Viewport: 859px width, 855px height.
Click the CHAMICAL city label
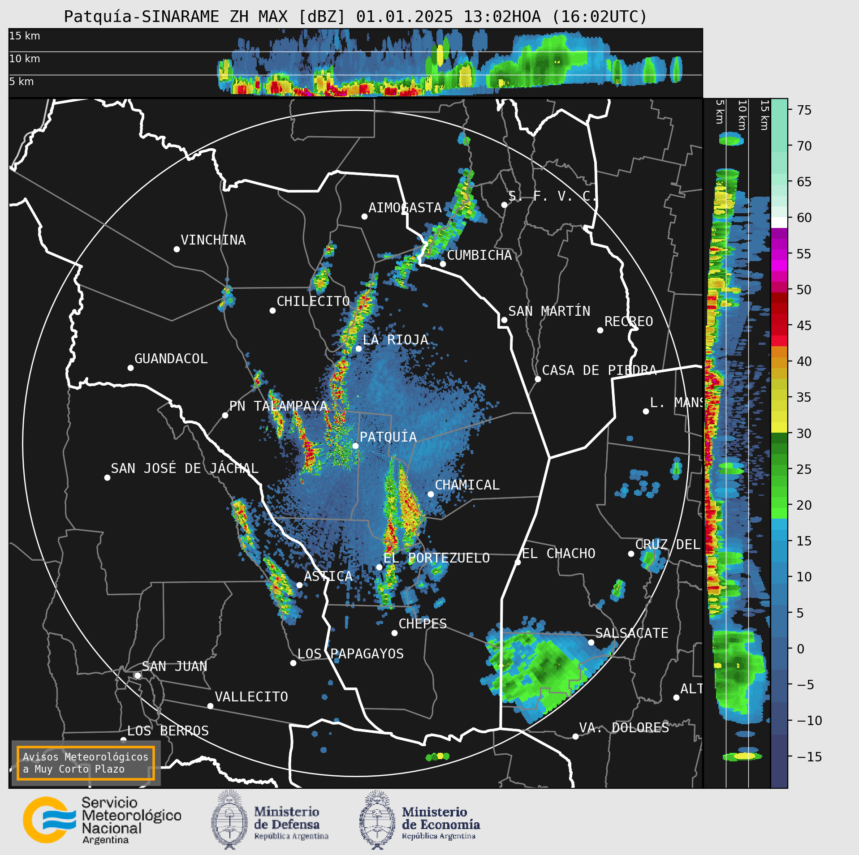467,485
